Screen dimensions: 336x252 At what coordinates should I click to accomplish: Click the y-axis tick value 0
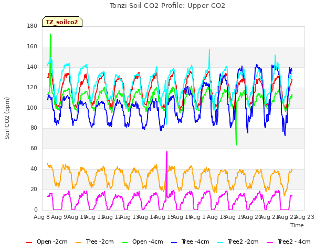[x=36, y=209]
